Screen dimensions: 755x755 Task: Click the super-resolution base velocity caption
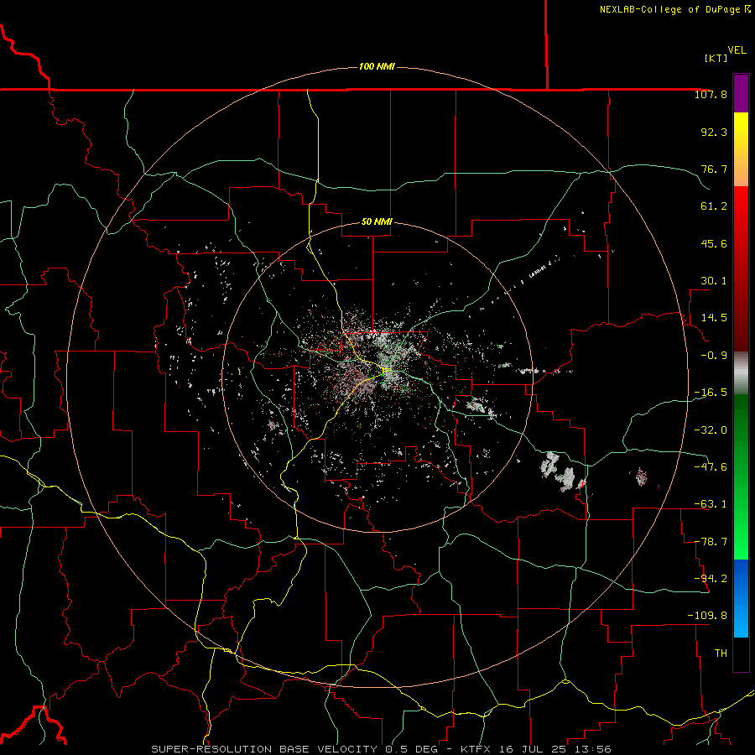[x=382, y=749]
